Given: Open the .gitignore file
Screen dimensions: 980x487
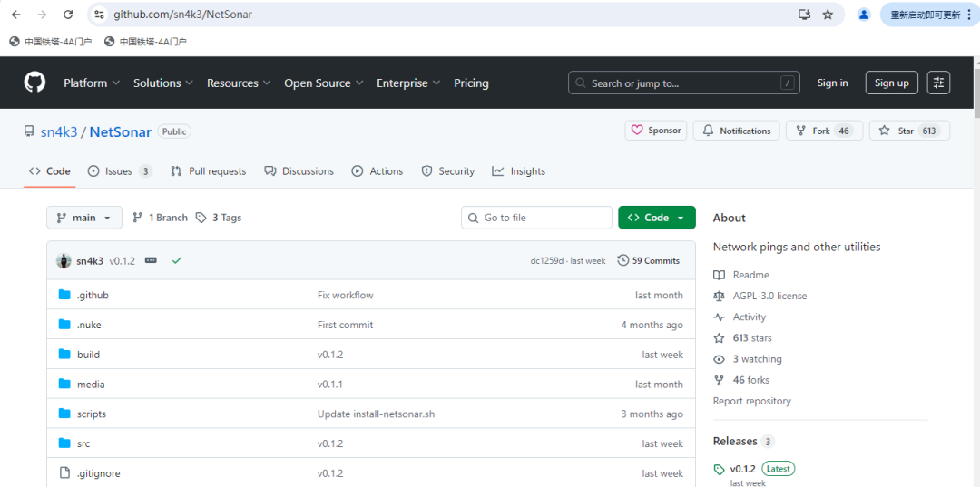Looking at the screenshot, I should [x=98, y=473].
